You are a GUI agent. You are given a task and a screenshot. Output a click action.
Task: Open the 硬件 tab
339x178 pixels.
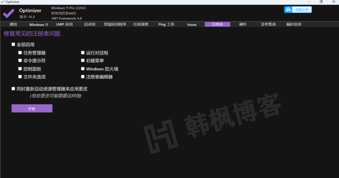tap(243, 24)
